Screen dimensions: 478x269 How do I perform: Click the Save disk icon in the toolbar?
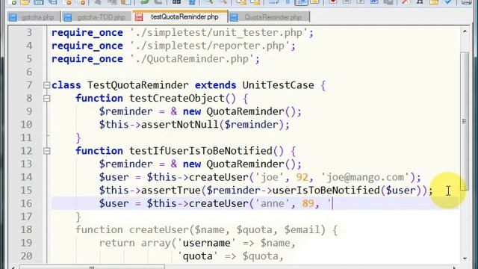tap(39, 2)
